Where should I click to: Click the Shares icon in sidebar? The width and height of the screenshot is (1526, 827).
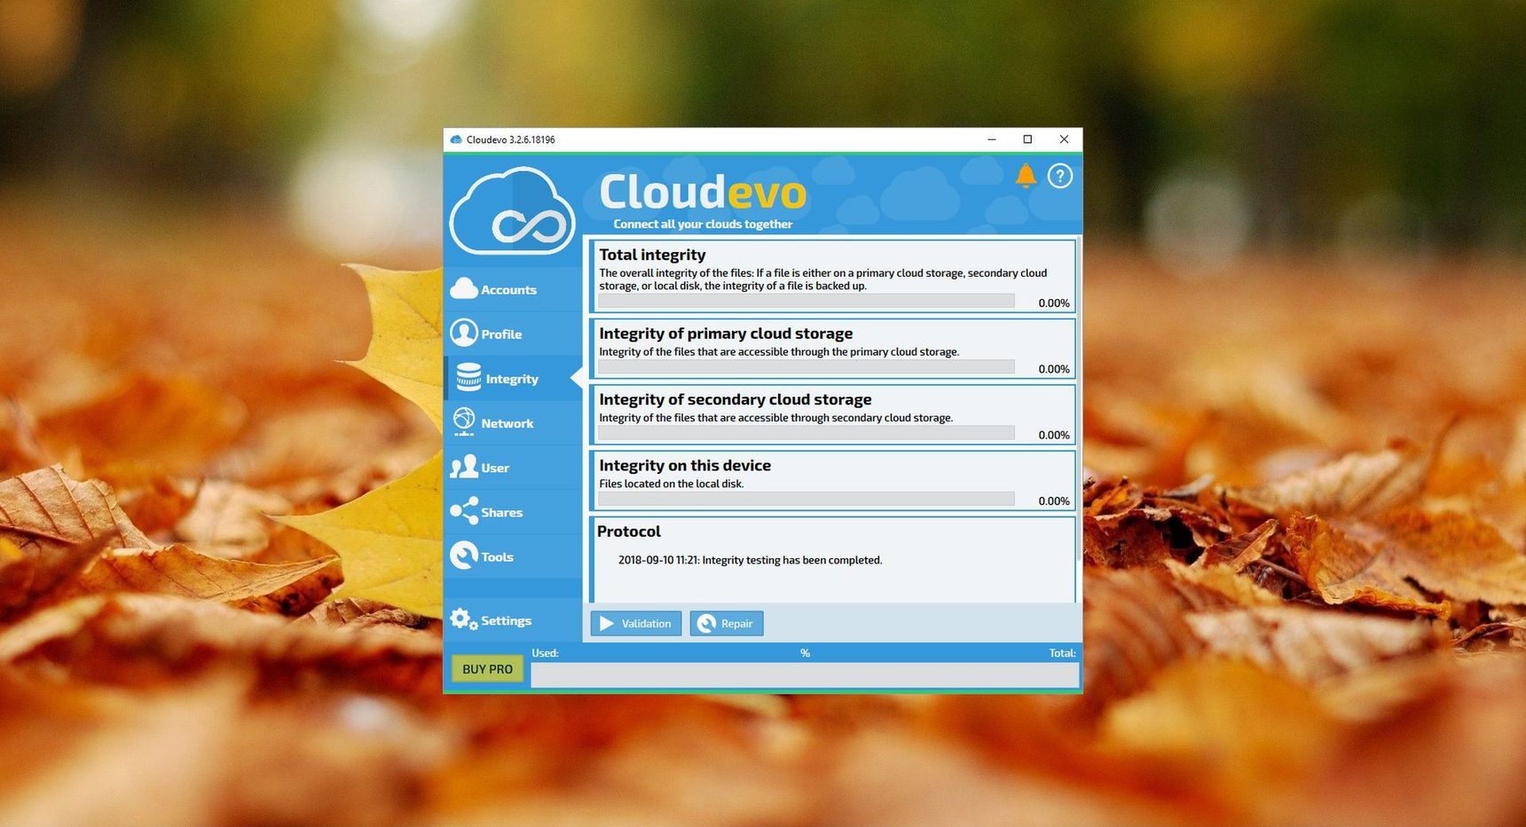click(x=463, y=511)
